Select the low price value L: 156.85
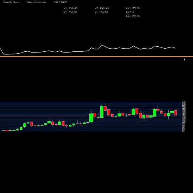 [x=102, y=12]
